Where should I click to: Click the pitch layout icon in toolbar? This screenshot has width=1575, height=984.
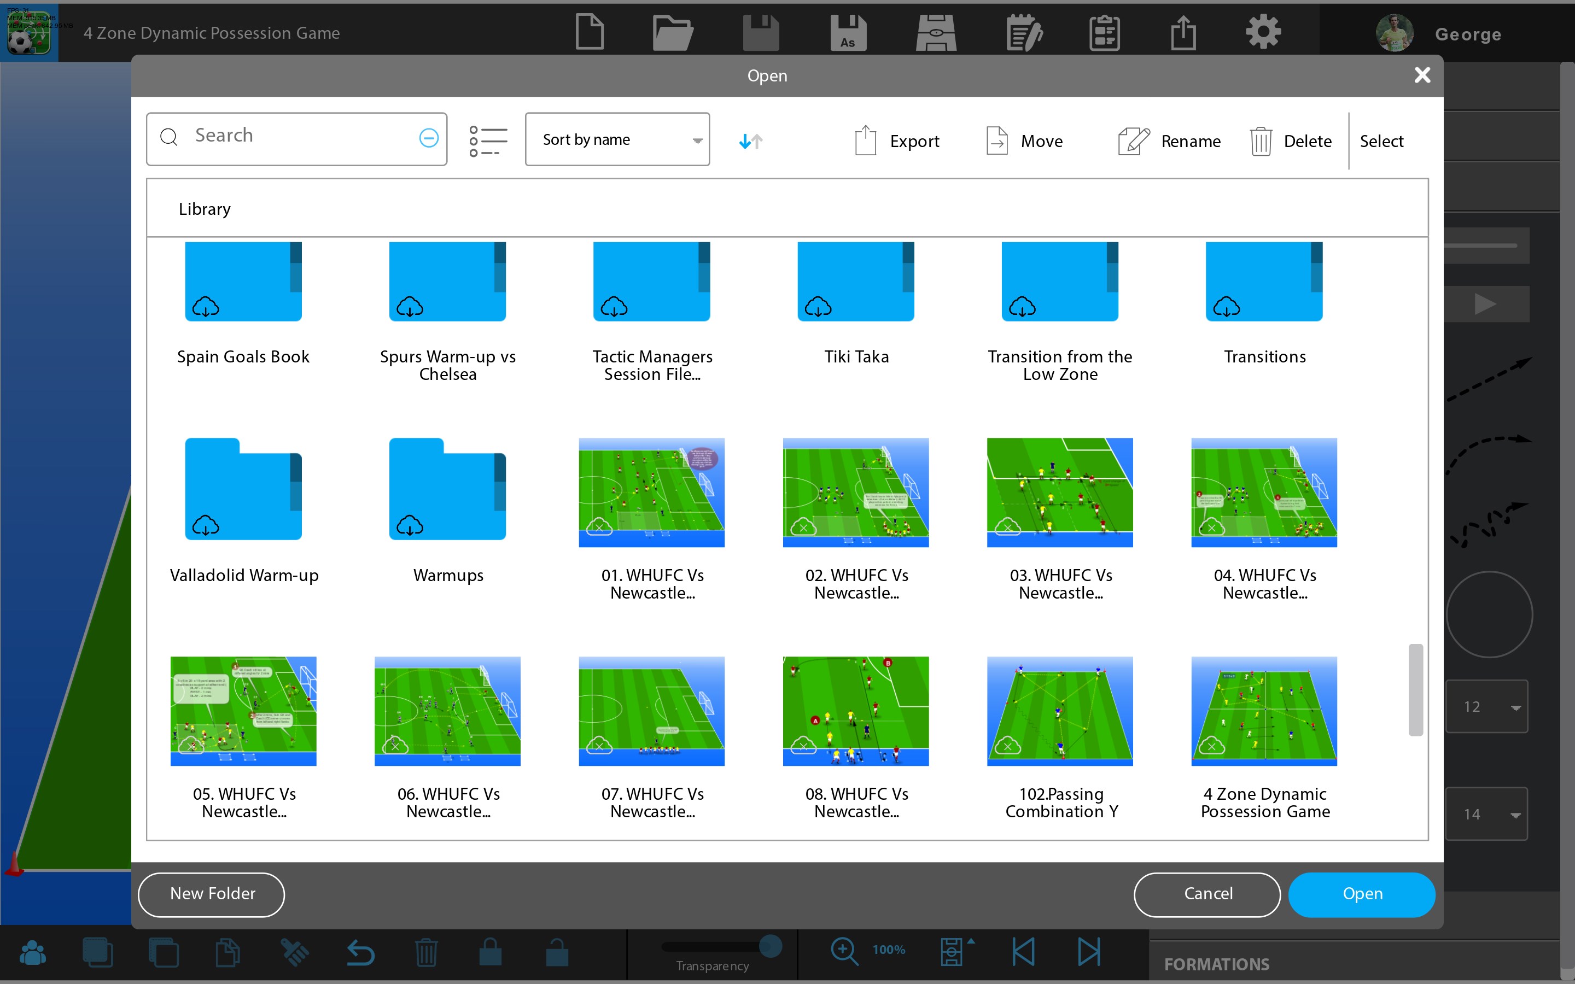[x=935, y=33]
